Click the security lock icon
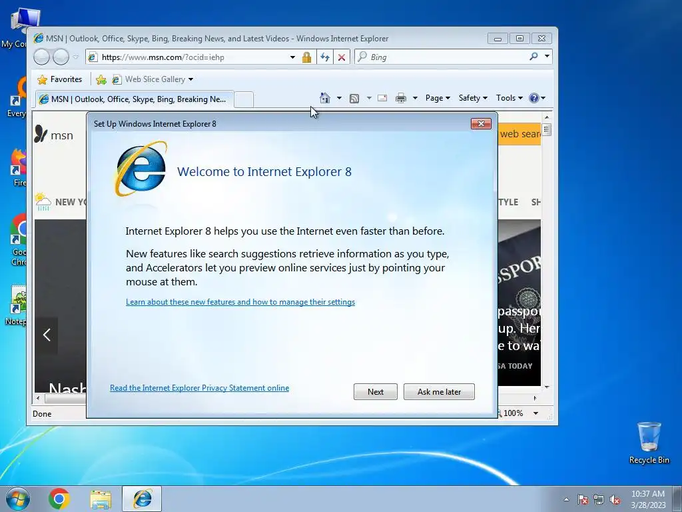682x512 pixels. coord(306,57)
